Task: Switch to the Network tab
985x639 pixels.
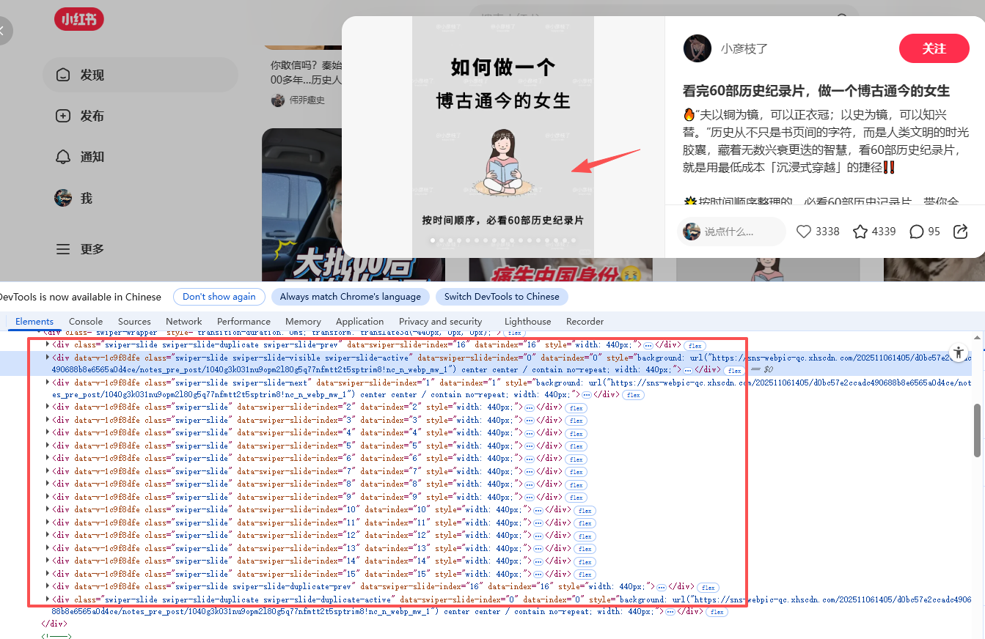Action: pyautogui.click(x=184, y=322)
